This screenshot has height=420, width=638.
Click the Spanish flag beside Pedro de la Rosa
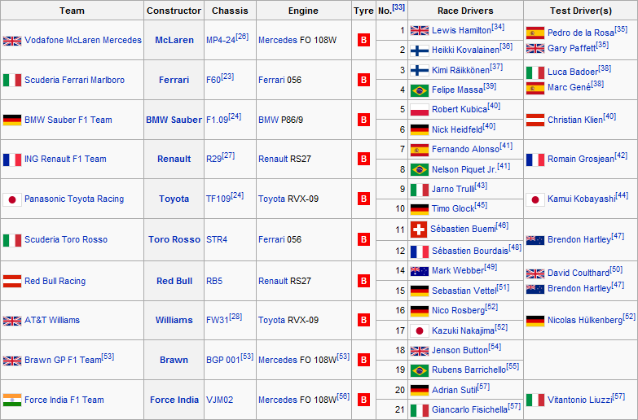pyautogui.click(x=535, y=33)
